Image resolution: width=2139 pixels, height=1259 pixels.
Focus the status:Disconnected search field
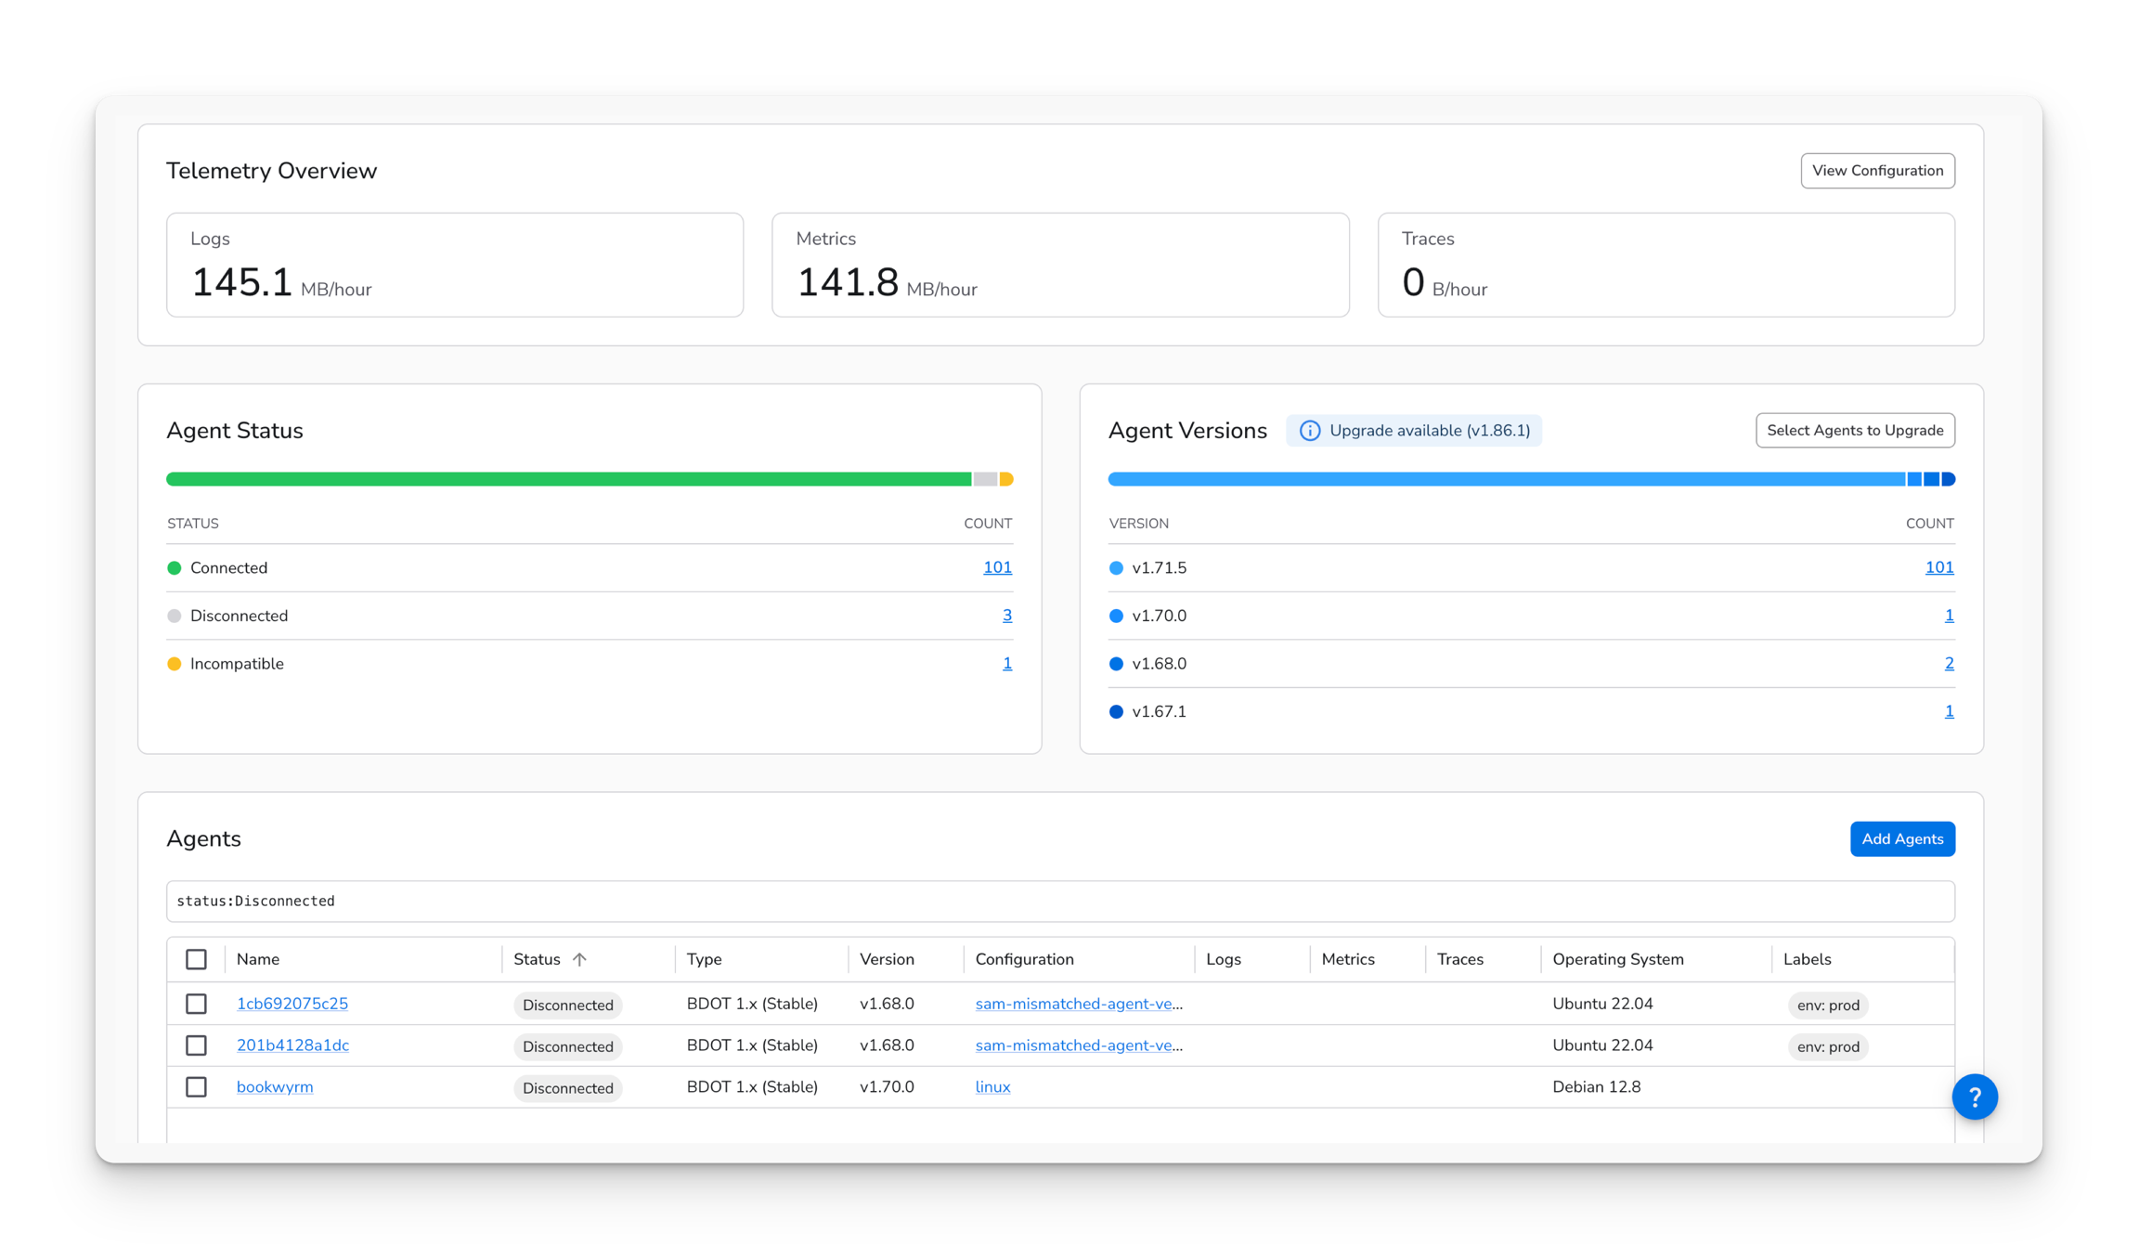click(x=1059, y=901)
